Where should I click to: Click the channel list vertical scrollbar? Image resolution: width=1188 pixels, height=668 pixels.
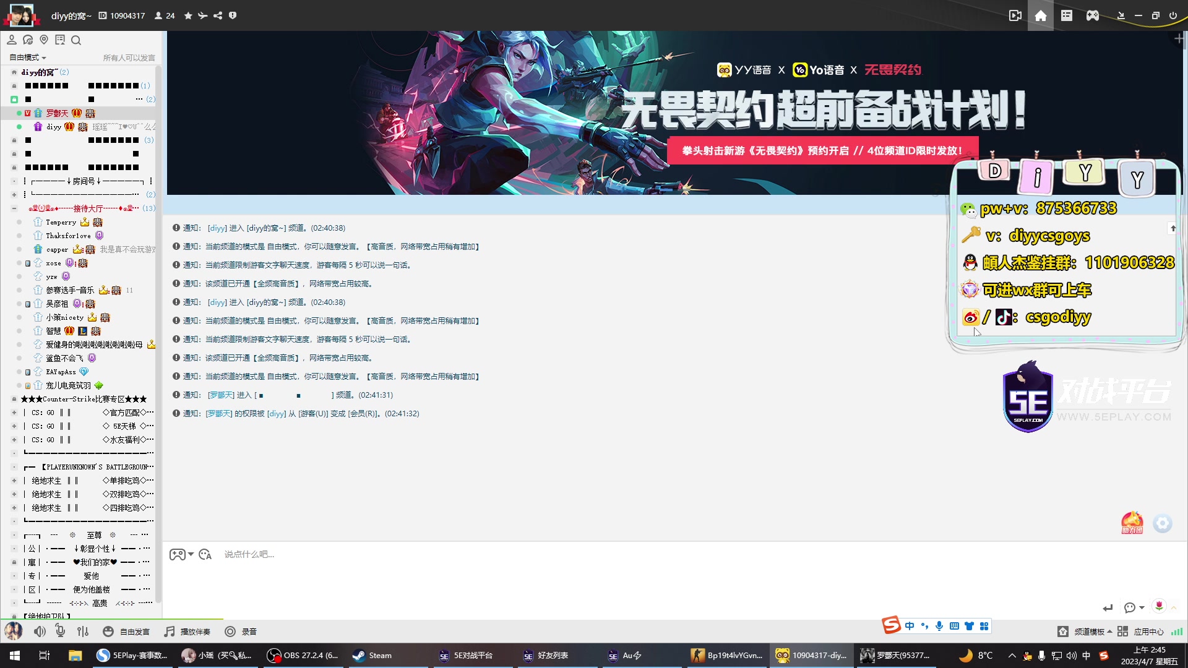[x=158, y=334]
